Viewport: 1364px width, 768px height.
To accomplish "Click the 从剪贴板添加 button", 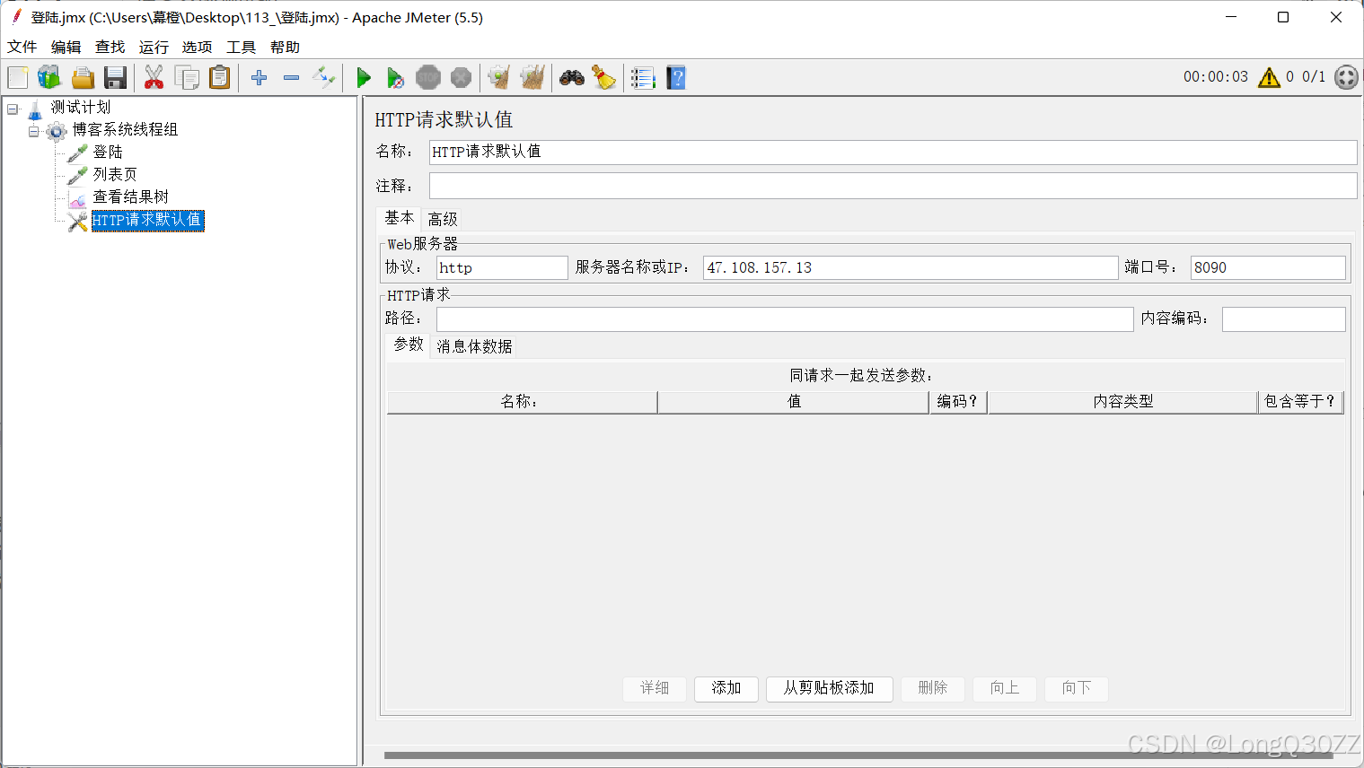I will (x=829, y=688).
